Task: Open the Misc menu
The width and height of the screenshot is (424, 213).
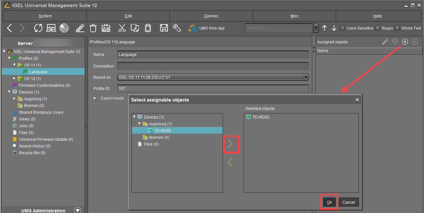Action: click(294, 16)
